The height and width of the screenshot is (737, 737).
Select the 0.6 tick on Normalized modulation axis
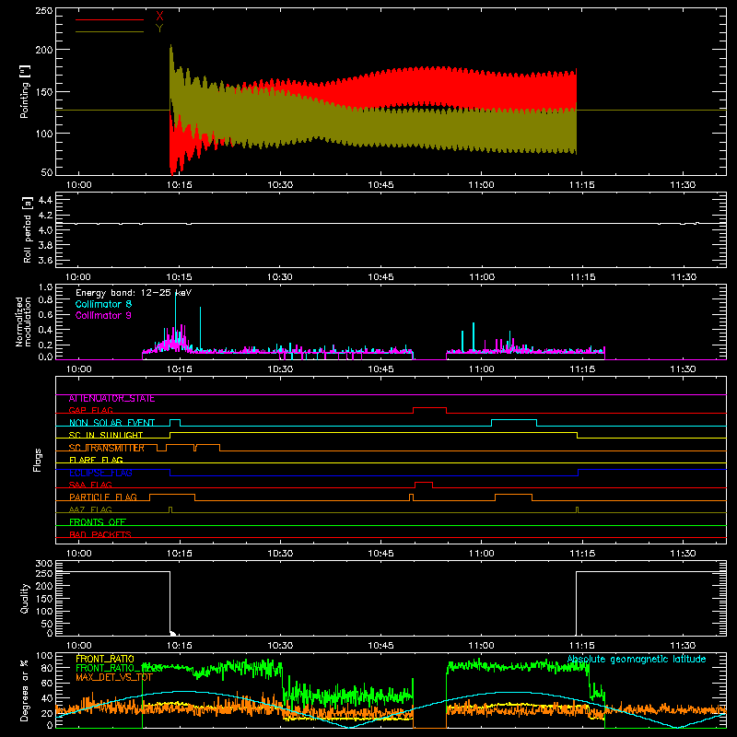pos(45,315)
